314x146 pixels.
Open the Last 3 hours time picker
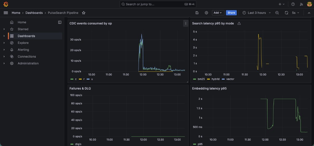tap(257, 13)
